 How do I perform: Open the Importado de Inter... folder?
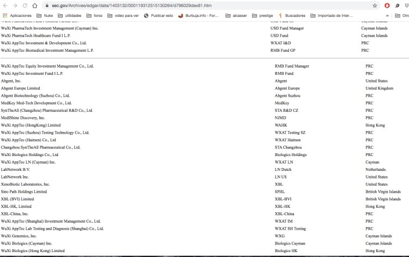pyautogui.click(x=332, y=15)
